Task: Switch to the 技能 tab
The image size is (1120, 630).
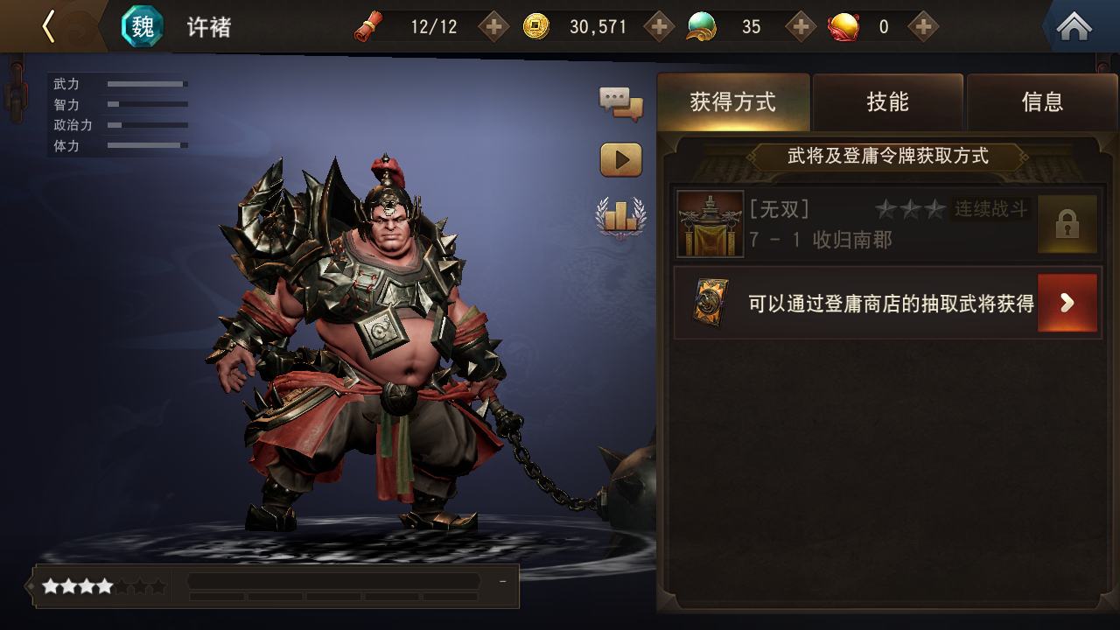Action: pyautogui.click(x=888, y=102)
